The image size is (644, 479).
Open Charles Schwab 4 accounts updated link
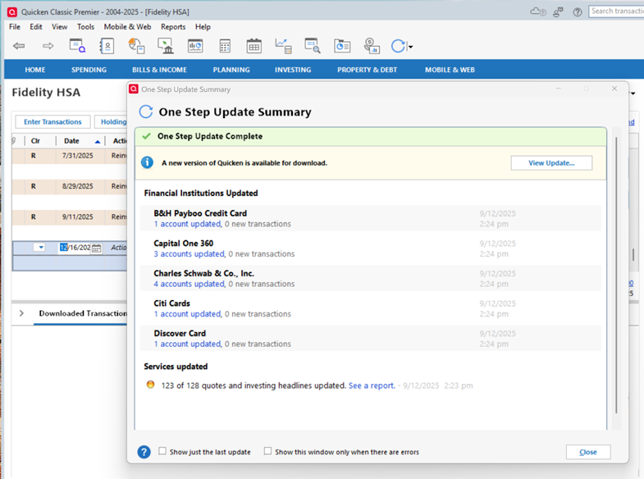(x=190, y=284)
